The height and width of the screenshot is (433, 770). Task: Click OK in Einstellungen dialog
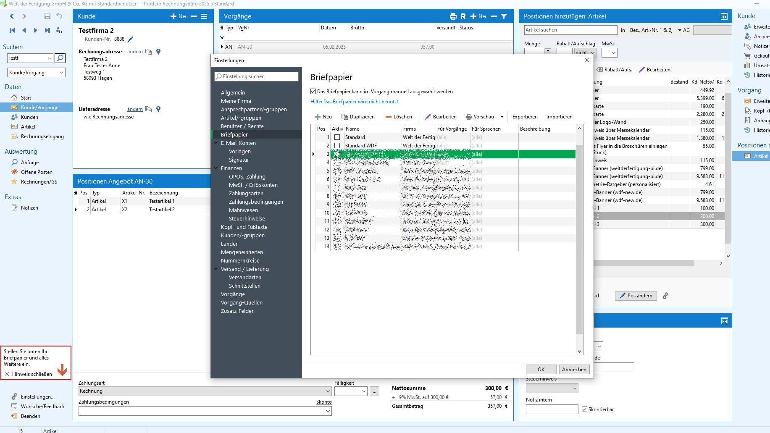click(x=541, y=369)
